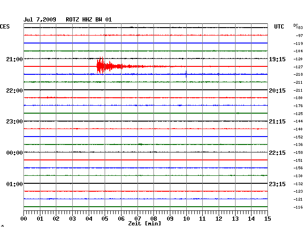
Task: Click the blue spike at minute 10
Action: [186, 74]
